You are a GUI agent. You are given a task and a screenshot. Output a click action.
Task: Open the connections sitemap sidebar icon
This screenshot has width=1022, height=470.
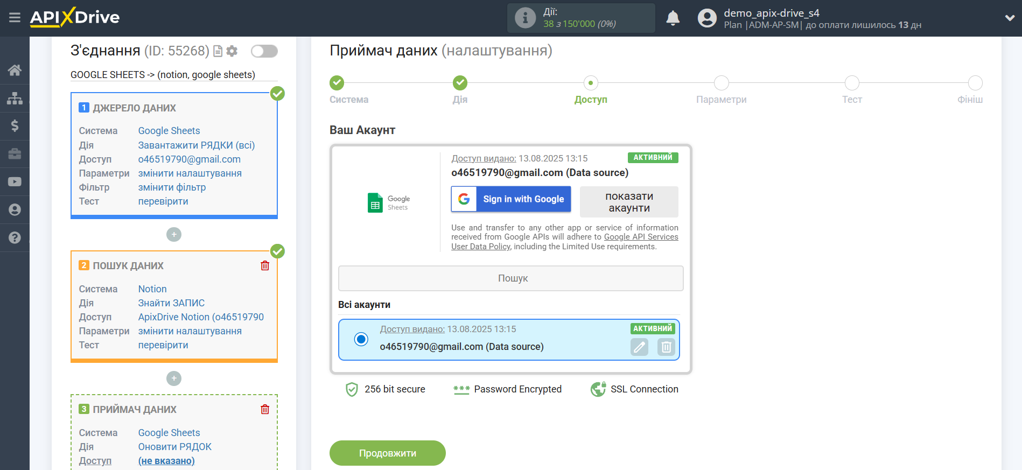point(15,98)
